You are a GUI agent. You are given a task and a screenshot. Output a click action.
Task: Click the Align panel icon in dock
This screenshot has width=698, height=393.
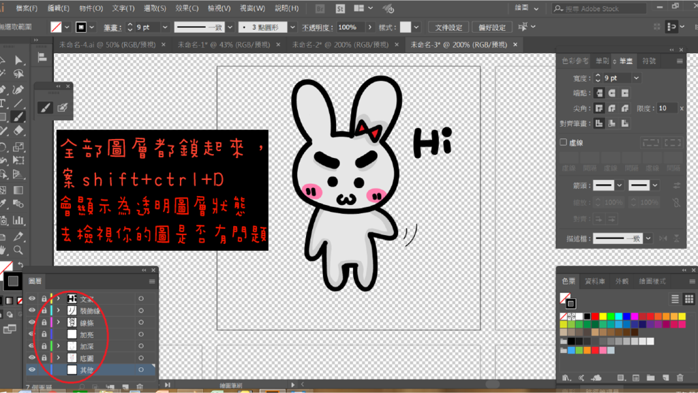42,57
